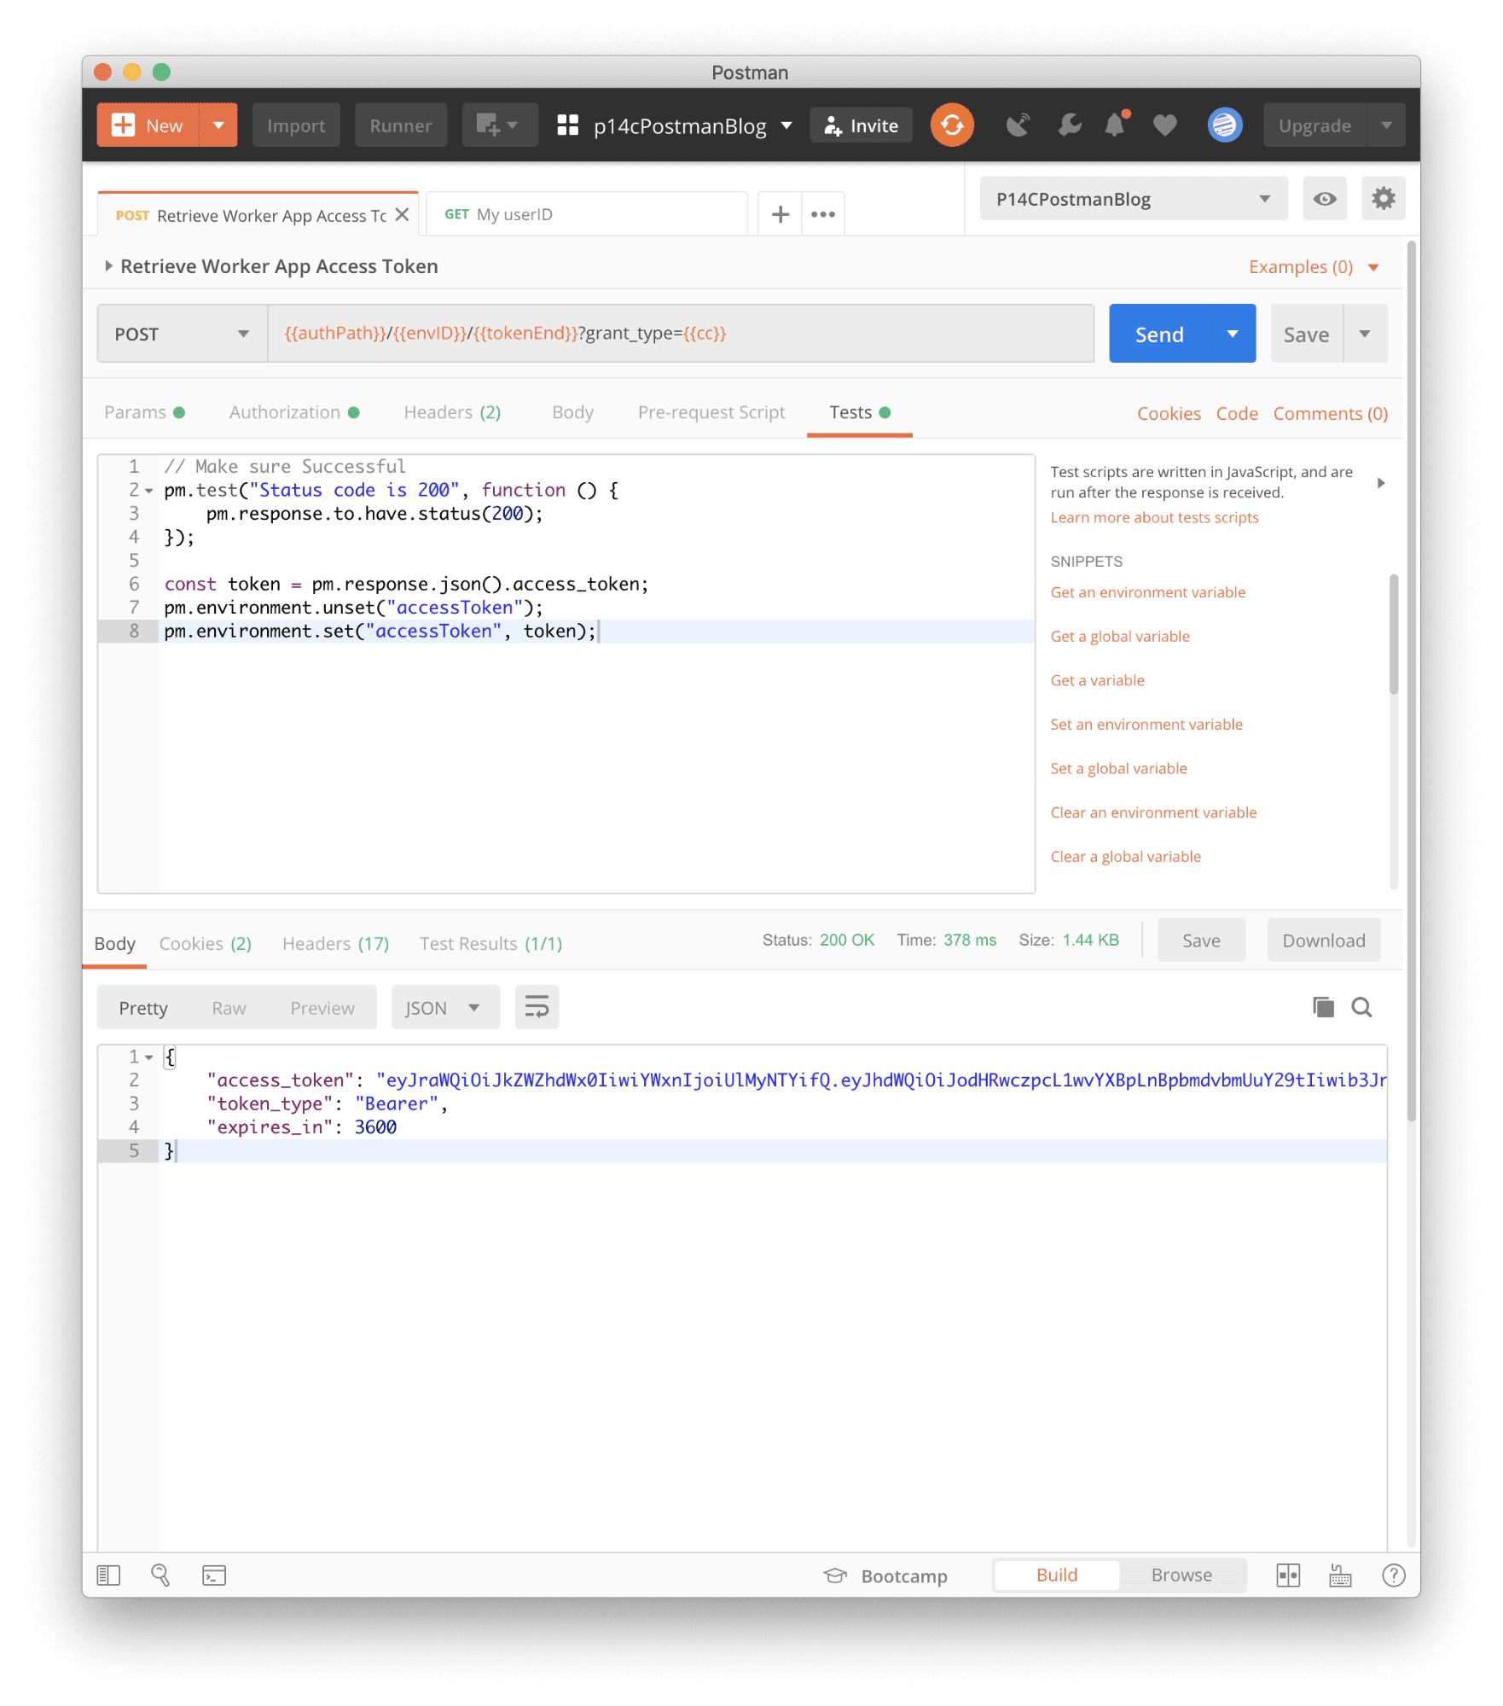The width and height of the screenshot is (1503, 1706).
Task: Toggle line wrap in response body
Action: tap(537, 1008)
